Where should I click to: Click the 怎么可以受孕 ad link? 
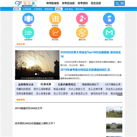[x=61, y=94]
